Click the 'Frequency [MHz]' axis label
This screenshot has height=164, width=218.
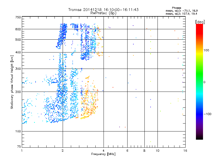coord(103,154)
